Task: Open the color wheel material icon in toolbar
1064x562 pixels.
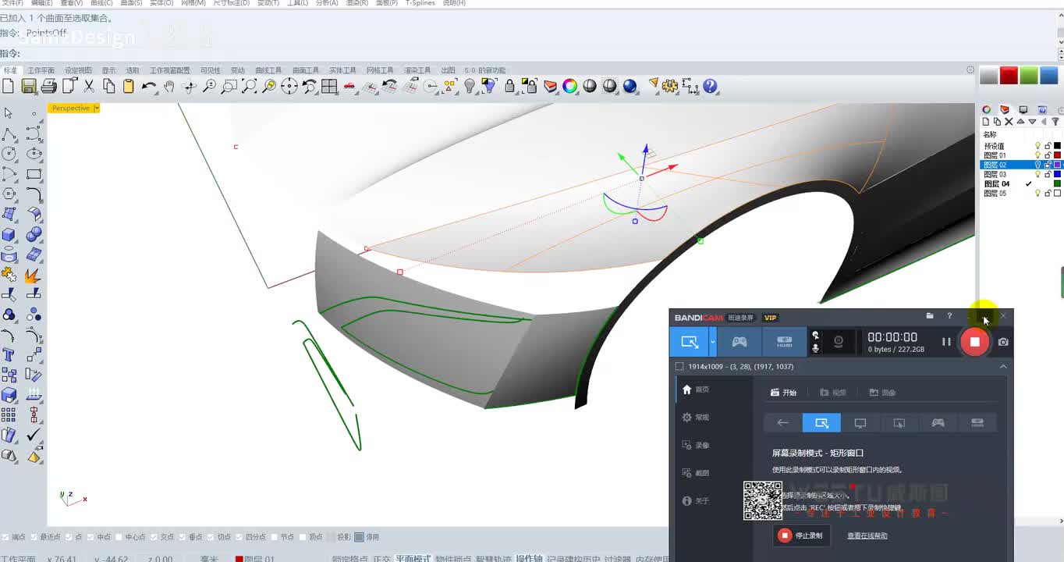Action: click(x=570, y=86)
